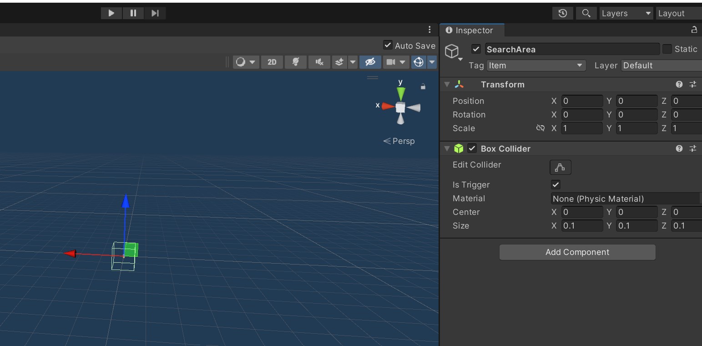Uncheck the Auto Save checkbox
The width and height of the screenshot is (702, 346).
388,45
